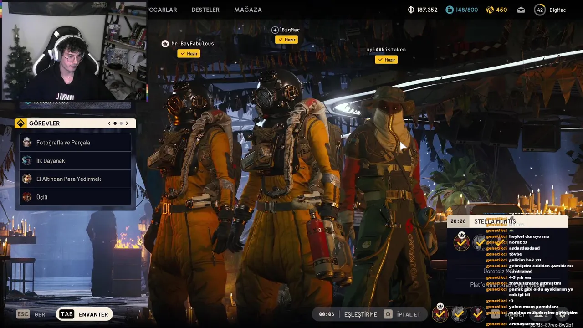Viewport: 583px width, 328px height.
Task: Click the GÖREVLER panel header icon
Action: coord(20,123)
